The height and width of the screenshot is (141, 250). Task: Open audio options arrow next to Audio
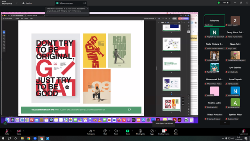[11, 131]
